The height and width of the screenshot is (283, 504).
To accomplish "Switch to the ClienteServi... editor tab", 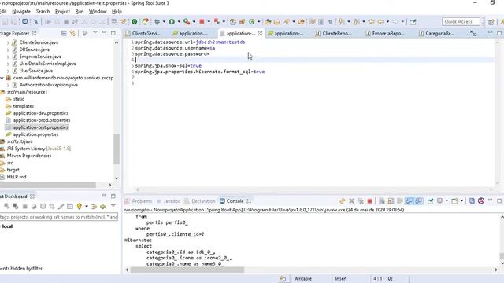I will point(143,33).
